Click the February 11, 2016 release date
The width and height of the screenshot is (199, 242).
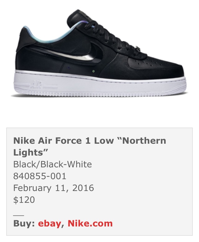tap(53, 188)
